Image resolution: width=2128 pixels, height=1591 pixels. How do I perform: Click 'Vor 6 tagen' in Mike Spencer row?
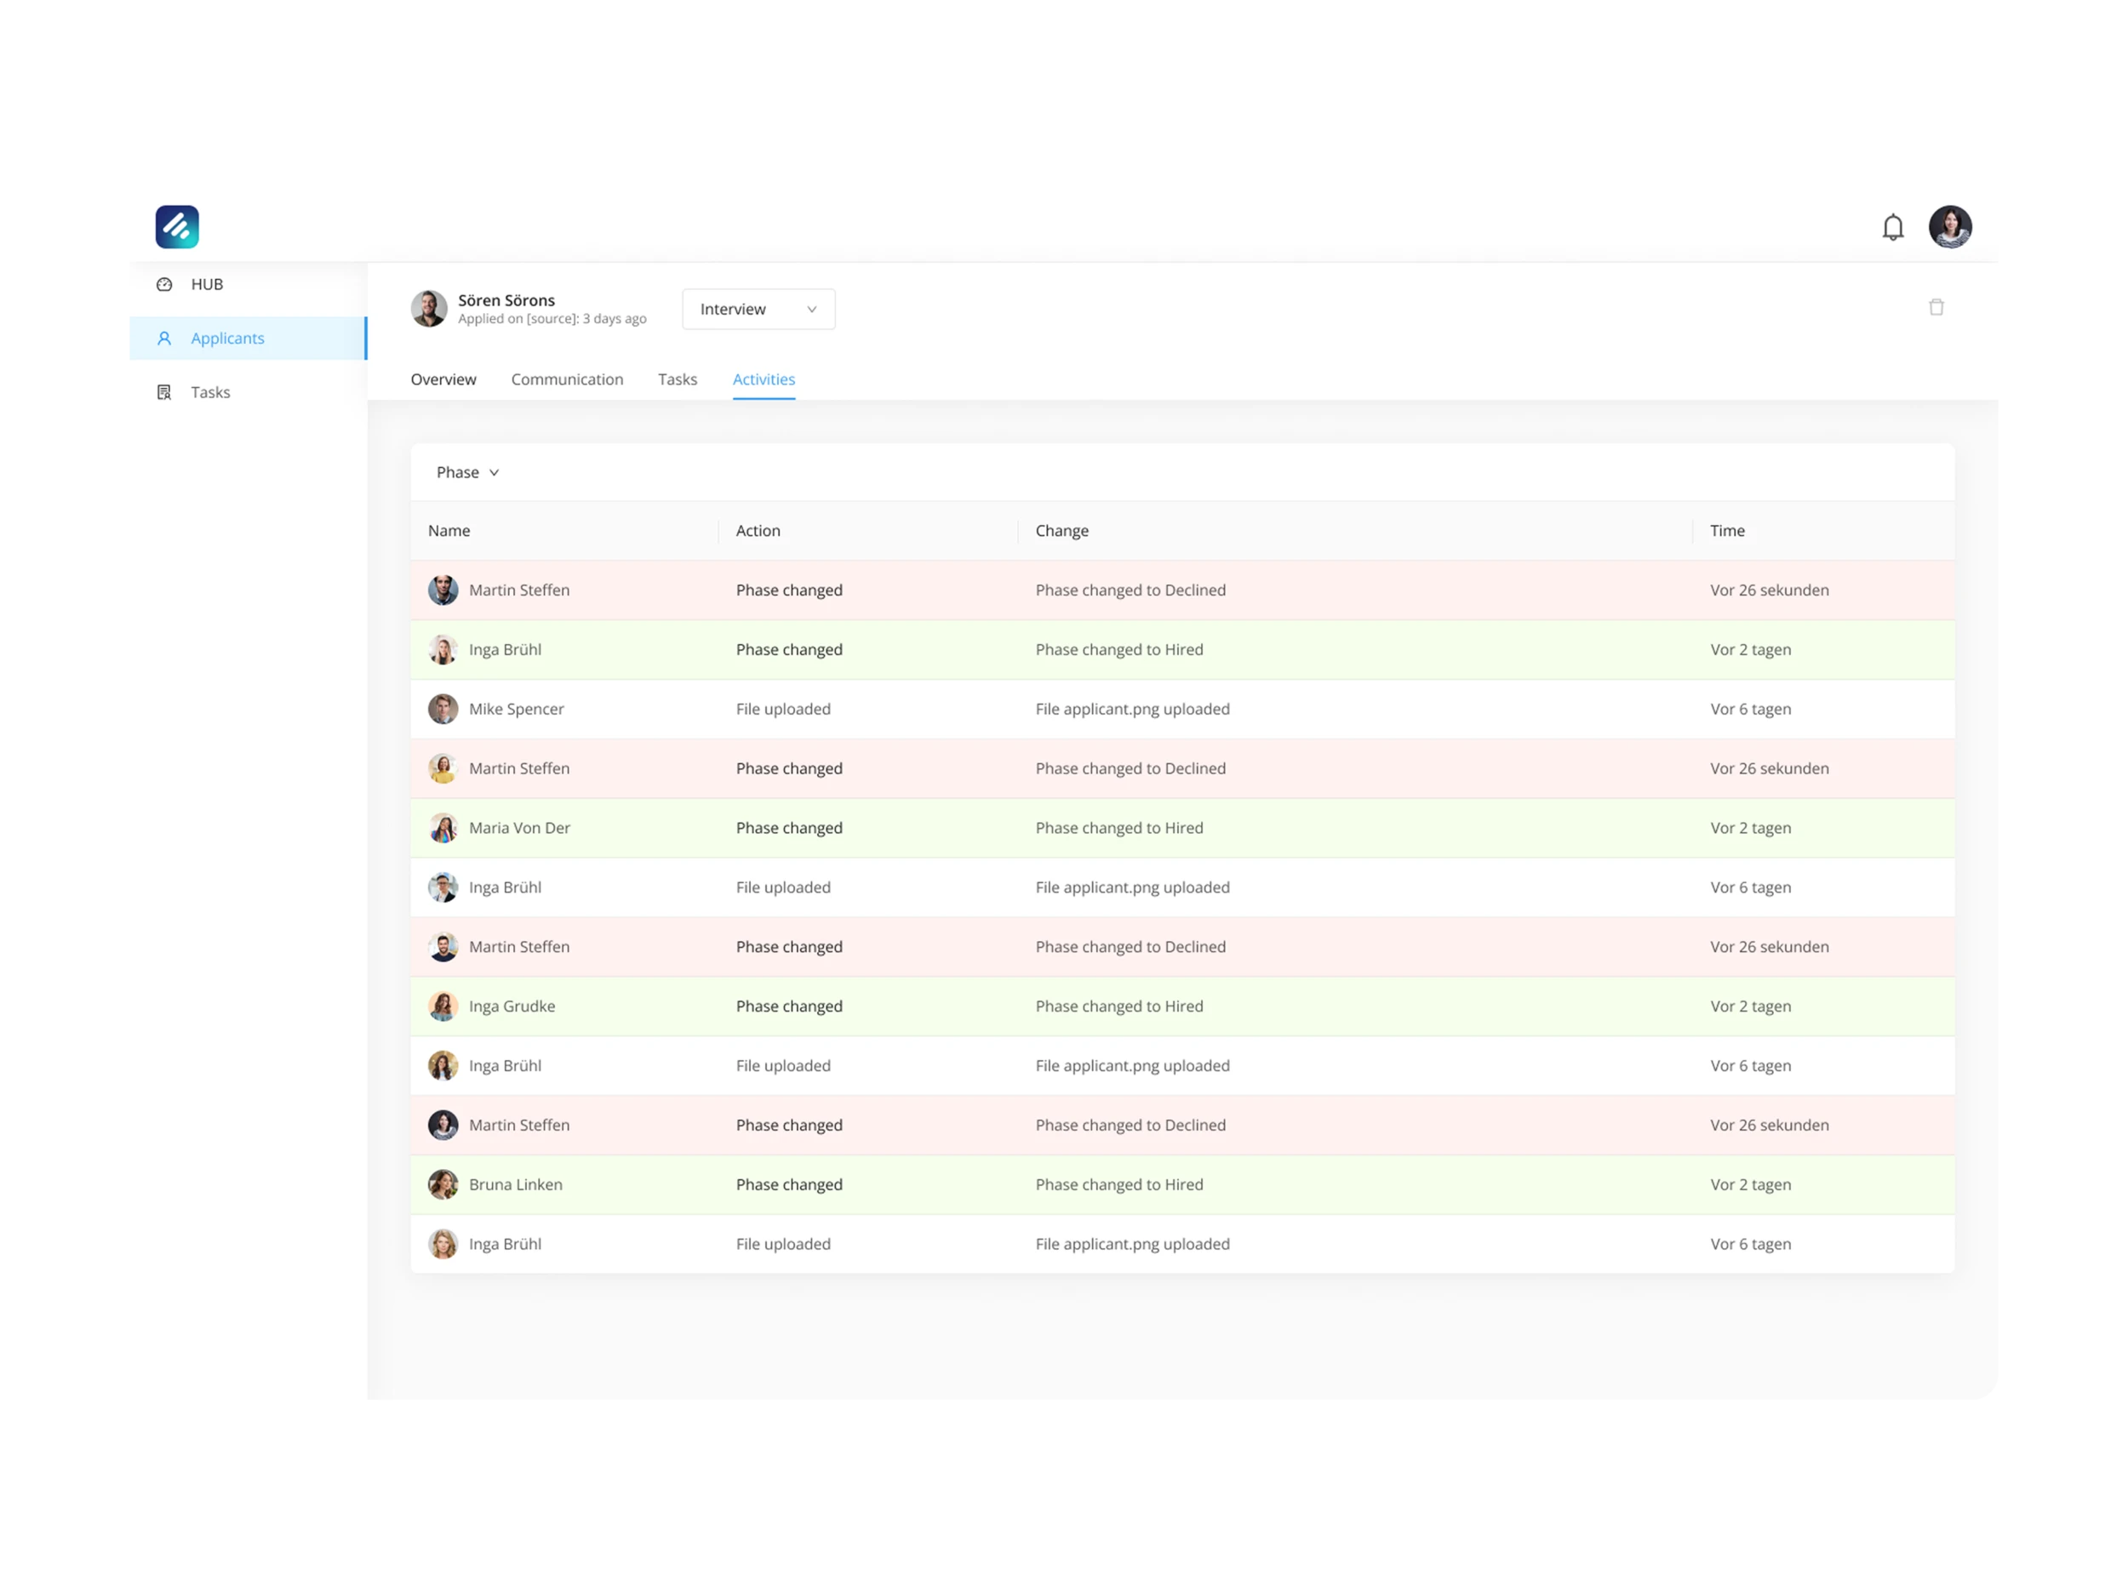[x=1750, y=709]
